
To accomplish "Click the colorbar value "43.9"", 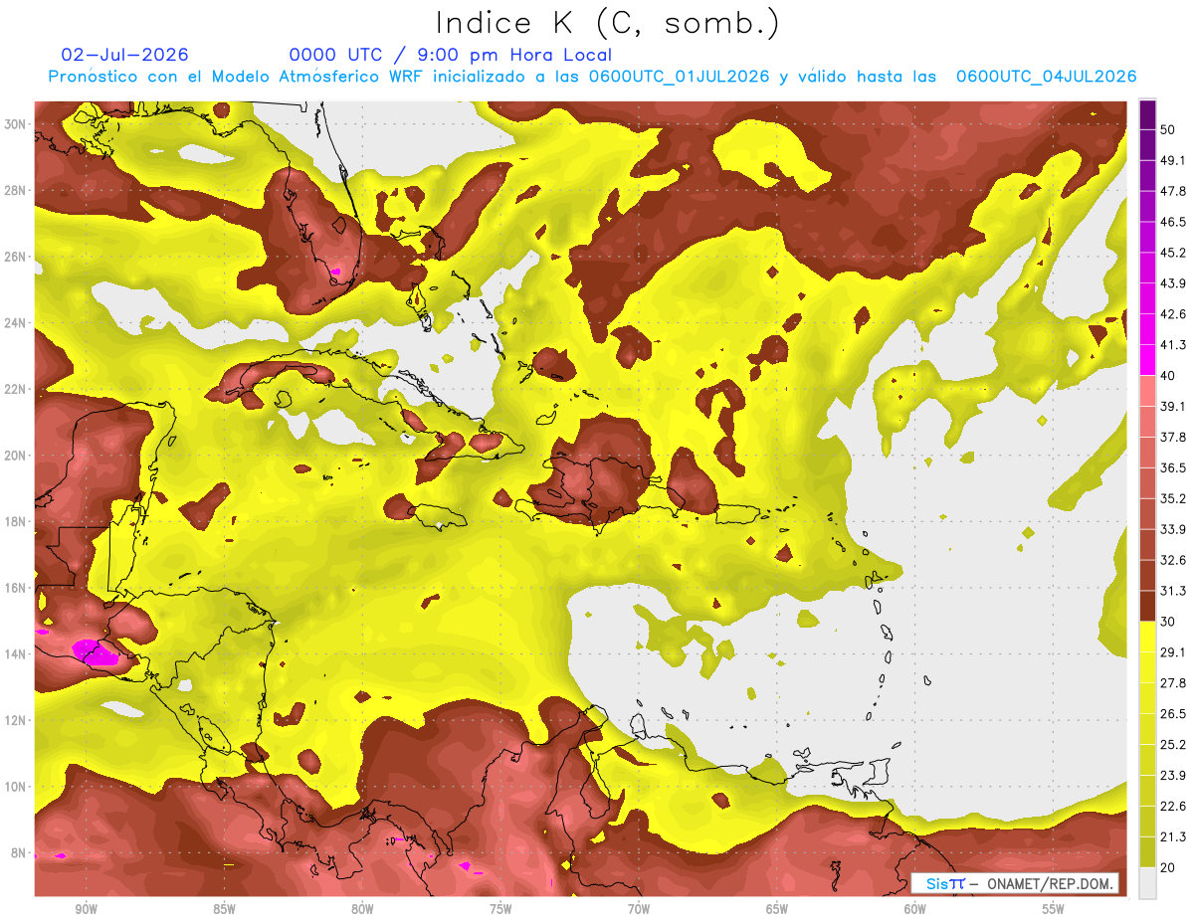I will [1172, 283].
